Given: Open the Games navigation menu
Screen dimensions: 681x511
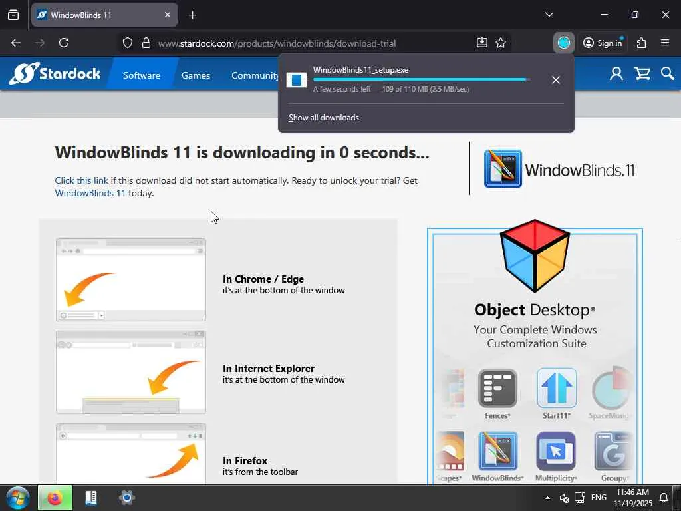Looking at the screenshot, I should pyautogui.click(x=196, y=75).
